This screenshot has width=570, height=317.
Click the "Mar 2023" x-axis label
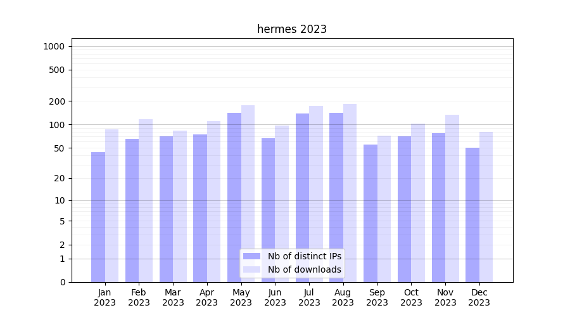[x=173, y=297]
